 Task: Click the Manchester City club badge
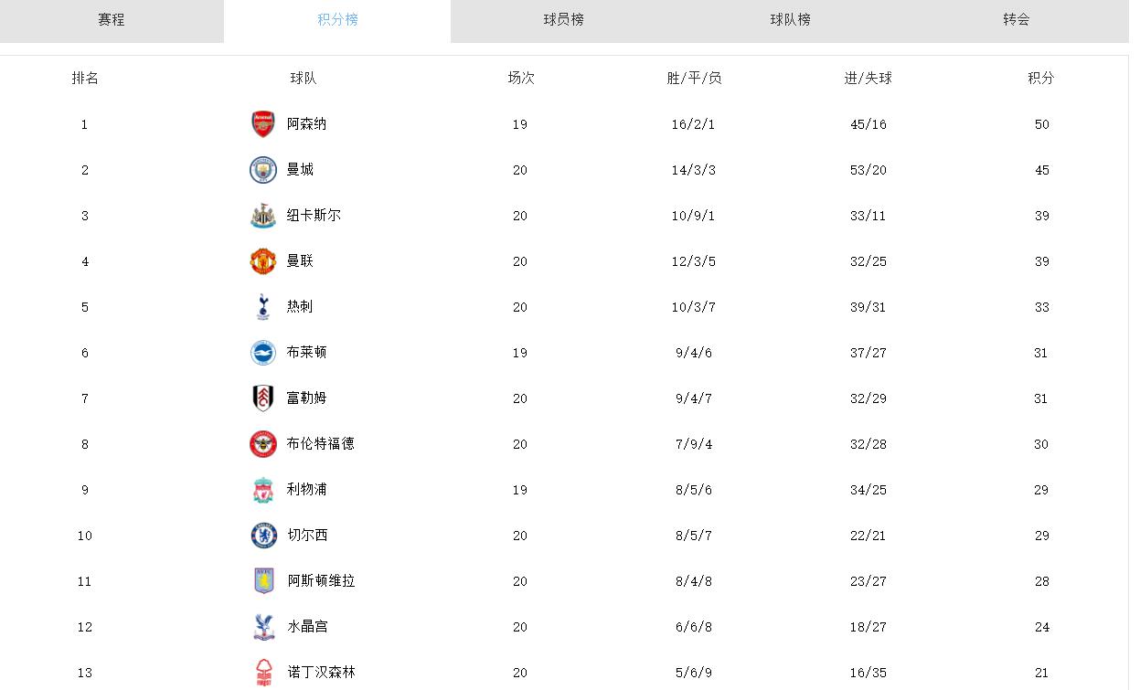(262, 170)
